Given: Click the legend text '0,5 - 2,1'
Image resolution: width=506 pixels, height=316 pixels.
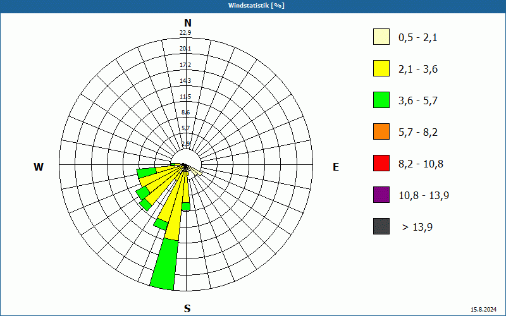Looking at the screenshot, I should point(418,38).
